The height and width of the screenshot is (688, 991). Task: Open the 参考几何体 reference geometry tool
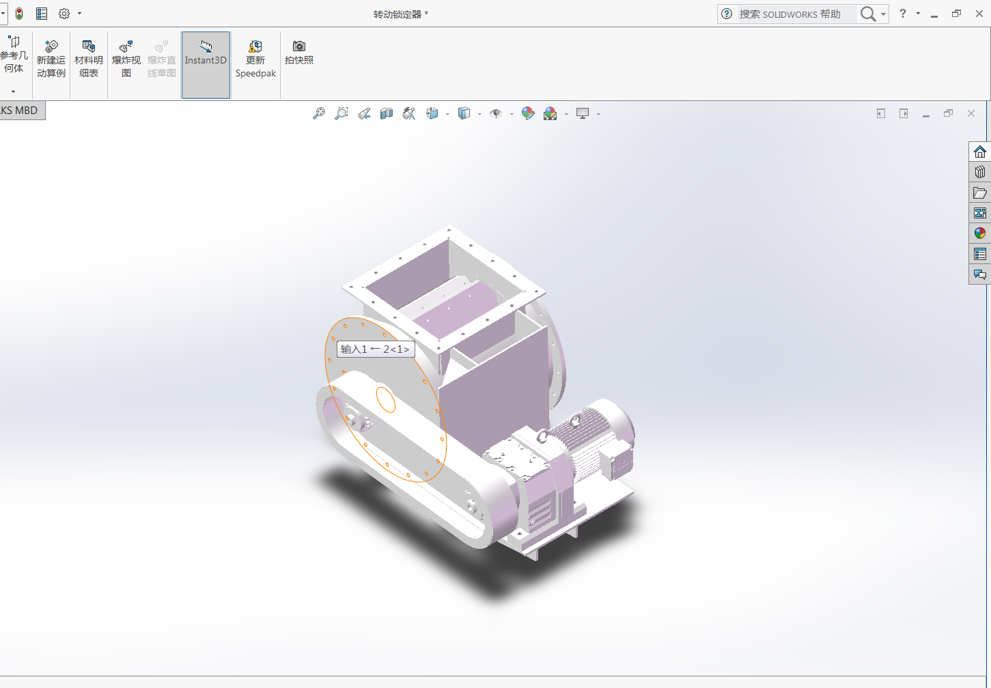click(x=14, y=55)
